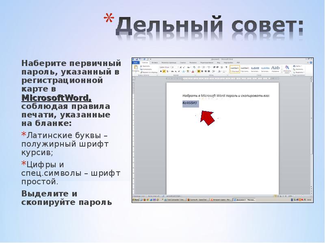
Task: Apply the Обычный (Normal) style
Action: [235, 69]
